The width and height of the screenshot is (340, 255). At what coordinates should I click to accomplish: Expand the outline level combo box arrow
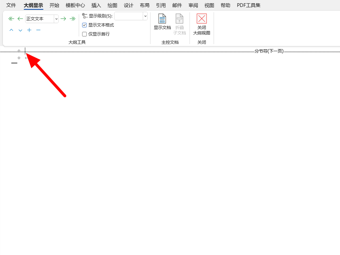coord(56,18)
